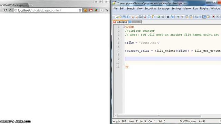The width and height of the screenshot is (221, 124).
Task: Click the $file variable on line 5
Action: pyautogui.click(x=129, y=43)
